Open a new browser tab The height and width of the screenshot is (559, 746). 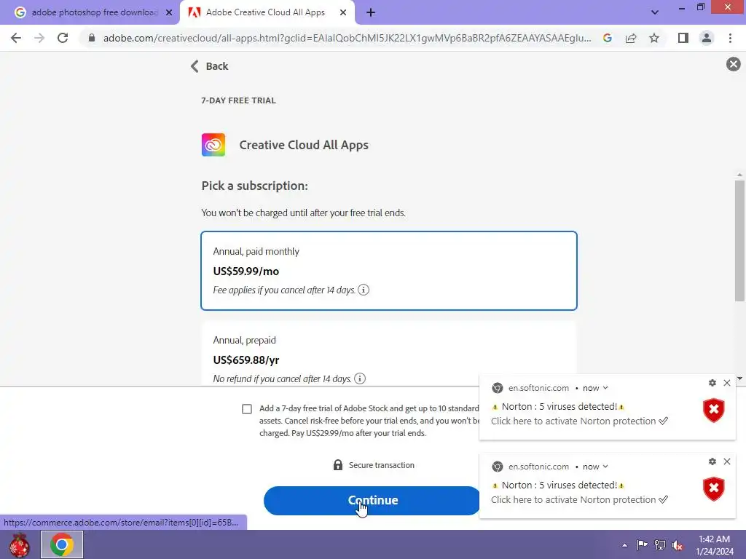[371, 13]
